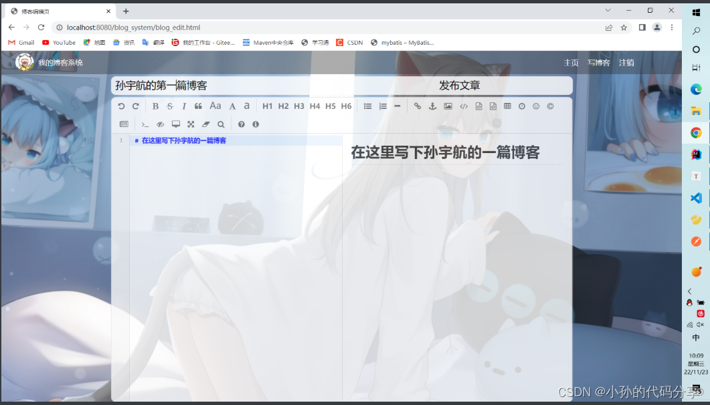Capitalize first letters with Aa icon

[x=215, y=106]
